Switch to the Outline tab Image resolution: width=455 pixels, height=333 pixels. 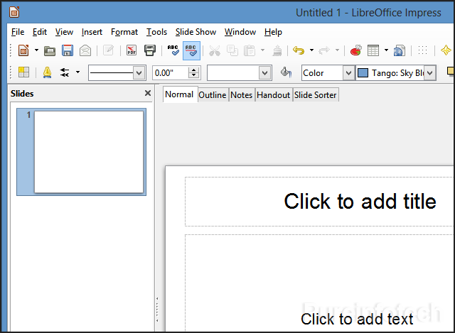213,95
